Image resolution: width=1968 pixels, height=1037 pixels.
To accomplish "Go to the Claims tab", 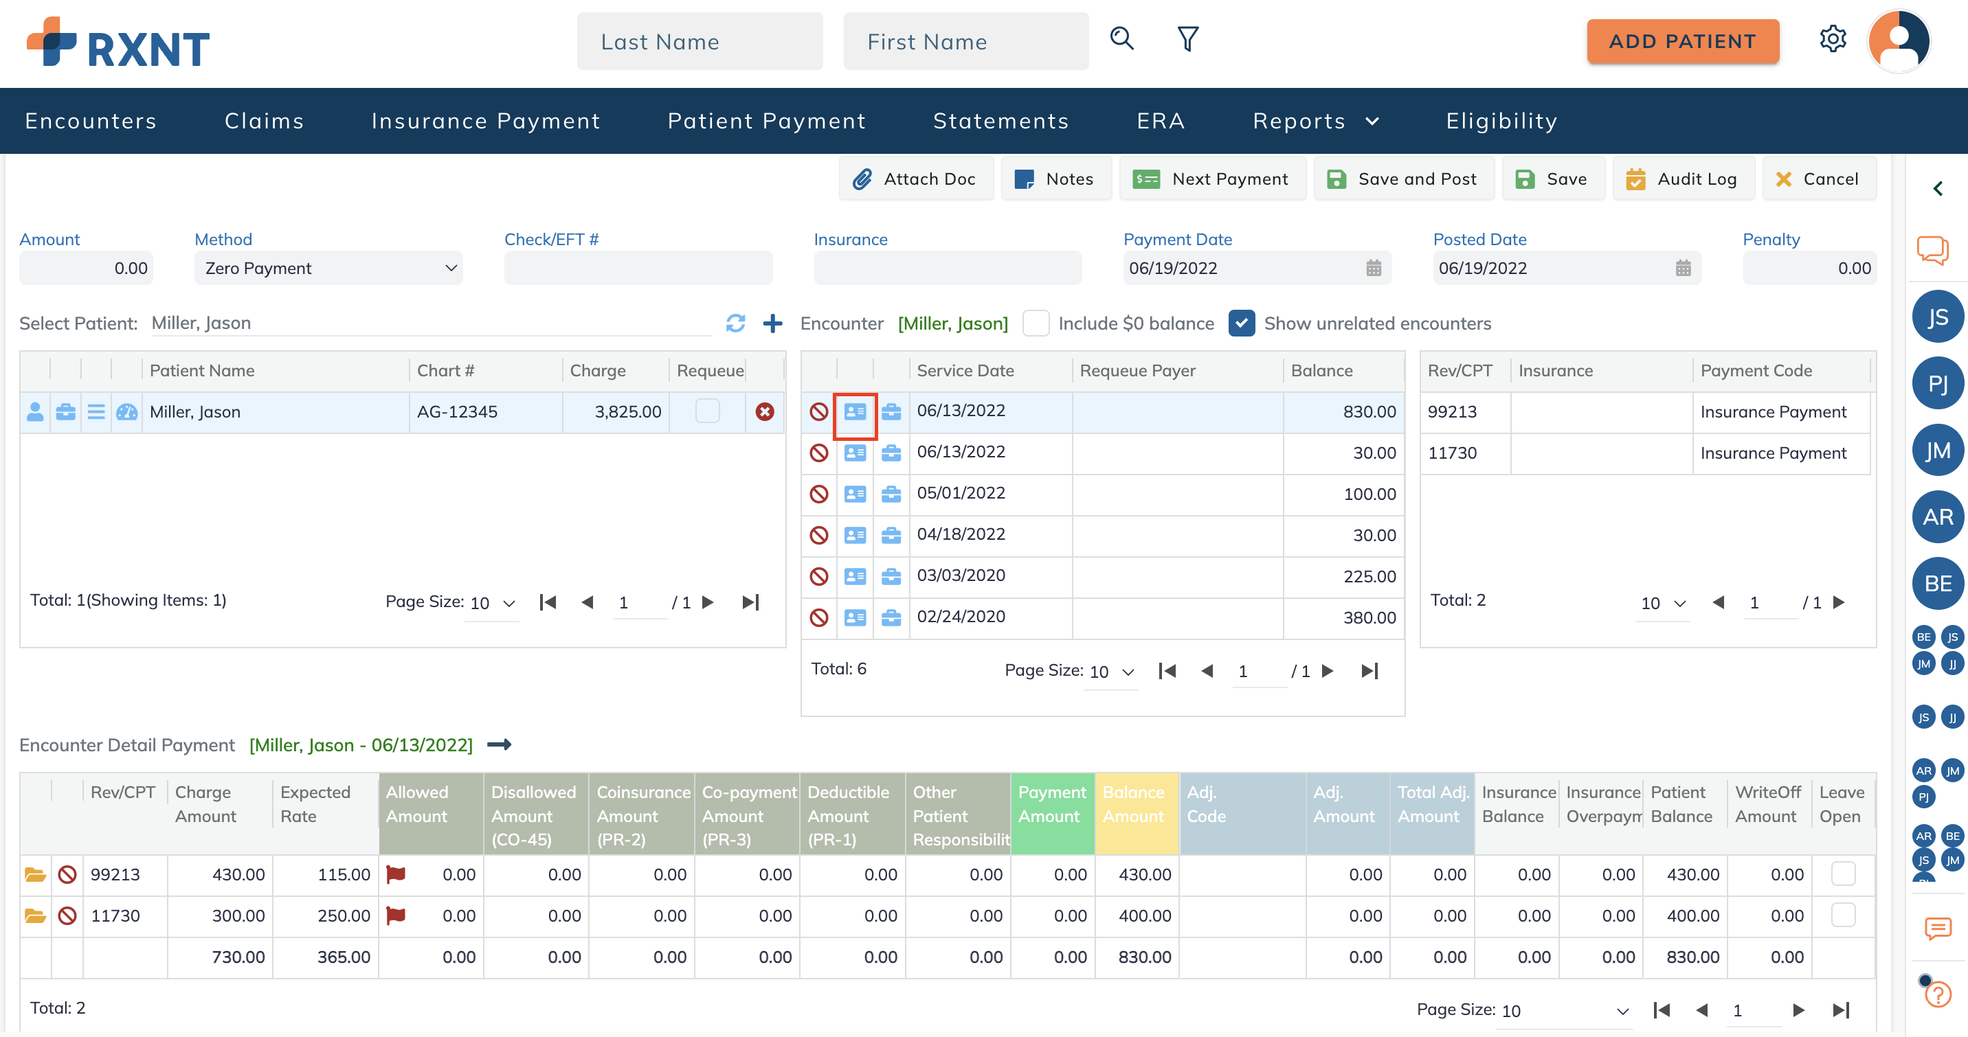I will (x=264, y=121).
